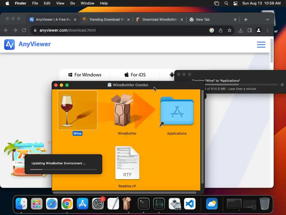Click the Updating WineBottler Environment progress bar
Image resolution: width=286 pixels, height=215 pixels.
[63, 169]
